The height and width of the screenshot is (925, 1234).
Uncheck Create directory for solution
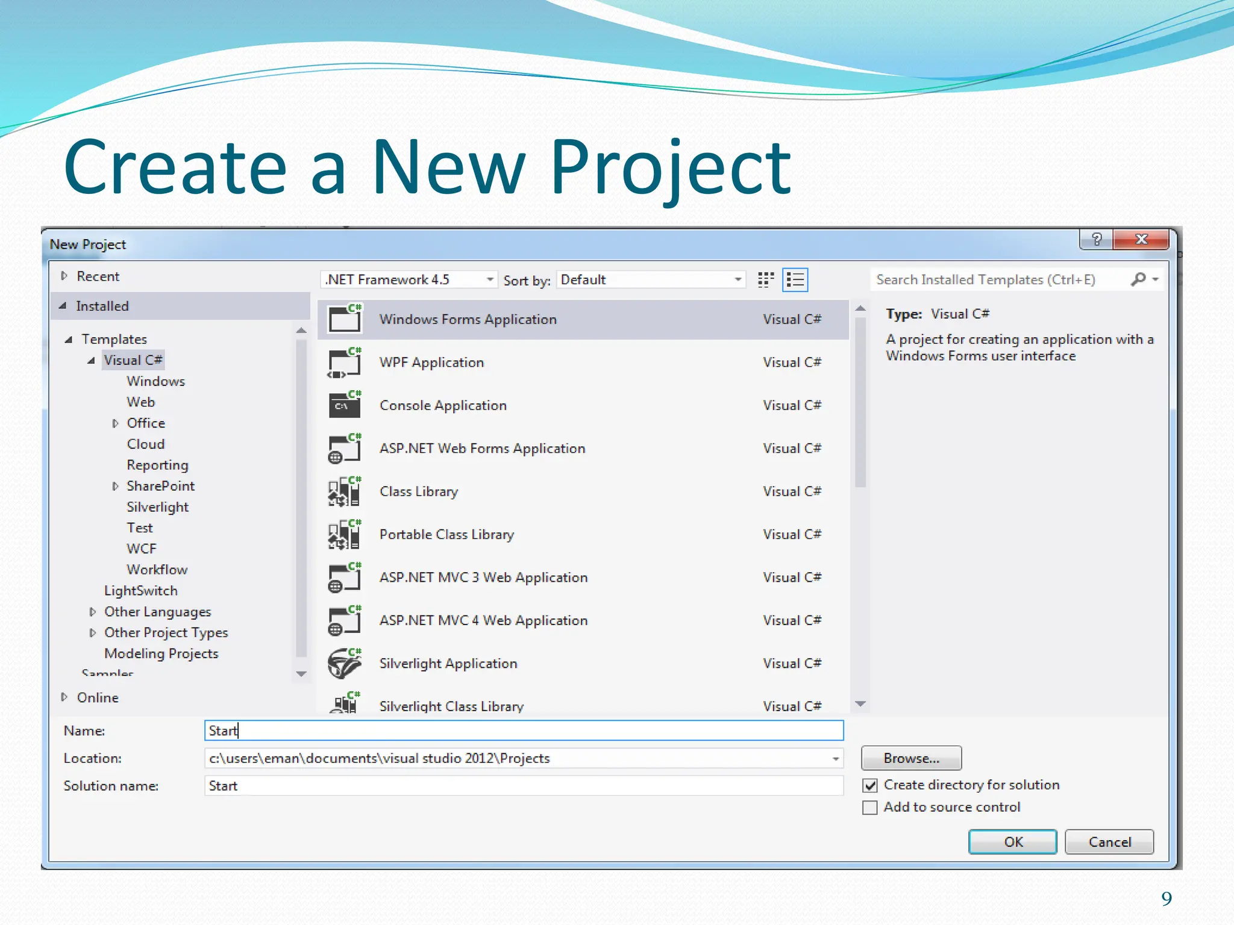click(870, 785)
